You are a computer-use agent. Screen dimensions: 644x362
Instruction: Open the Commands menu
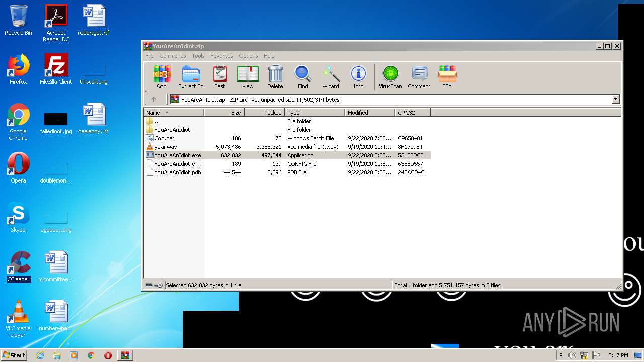(173, 56)
